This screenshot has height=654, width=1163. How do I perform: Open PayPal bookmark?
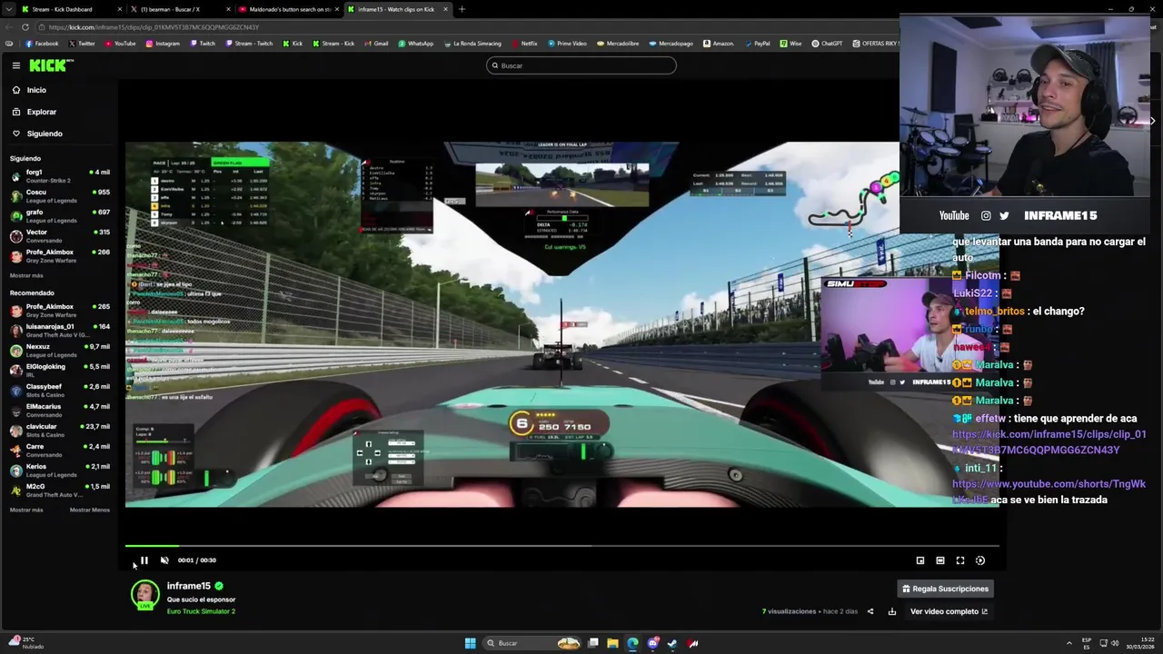pyautogui.click(x=757, y=44)
